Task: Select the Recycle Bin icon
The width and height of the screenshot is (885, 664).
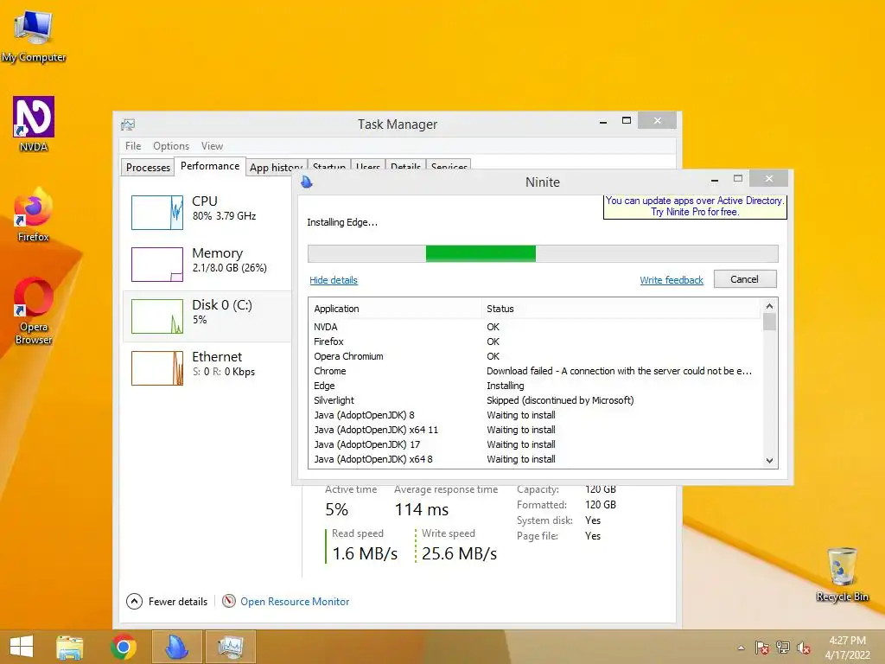Action: click(842, 574)
